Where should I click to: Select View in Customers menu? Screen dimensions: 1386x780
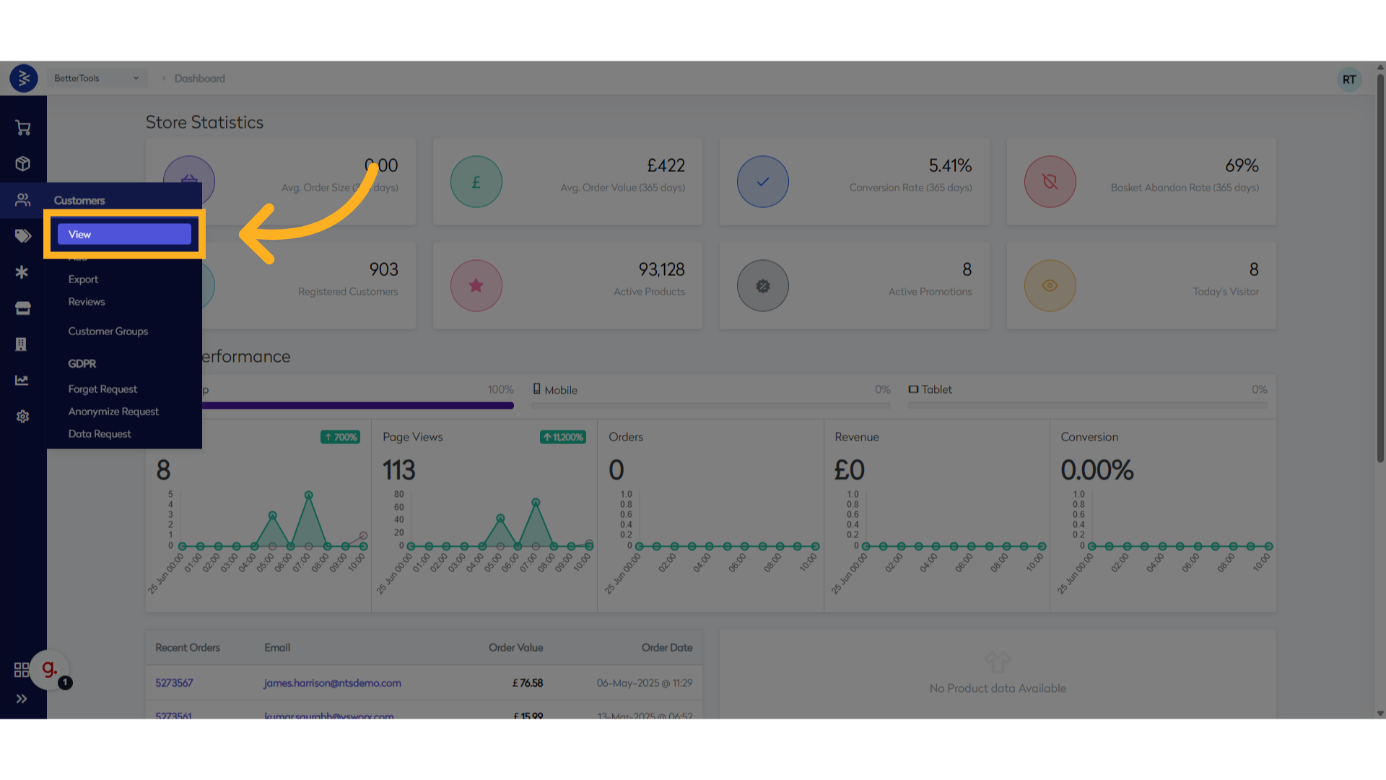click(124, 234)
